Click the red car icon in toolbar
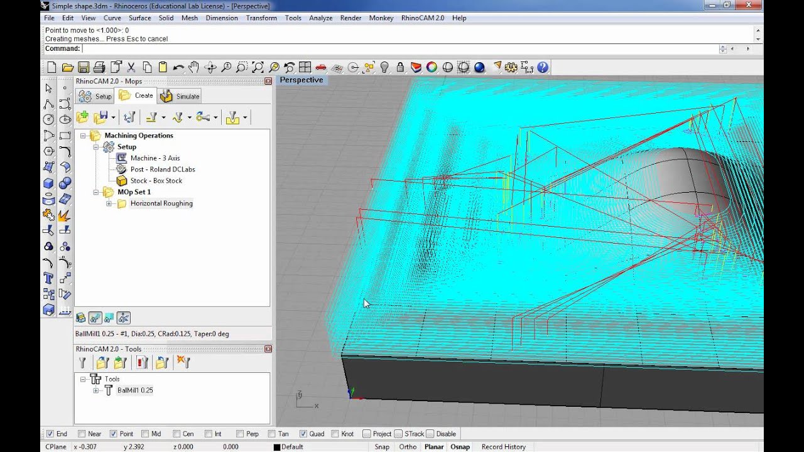The width and height of the screenshot is (804, 452). (321, 67)
